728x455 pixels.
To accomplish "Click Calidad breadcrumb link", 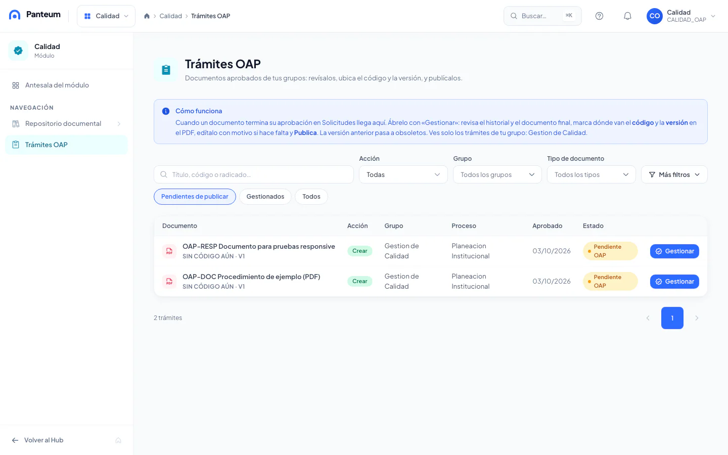I will tap(171, 16).
